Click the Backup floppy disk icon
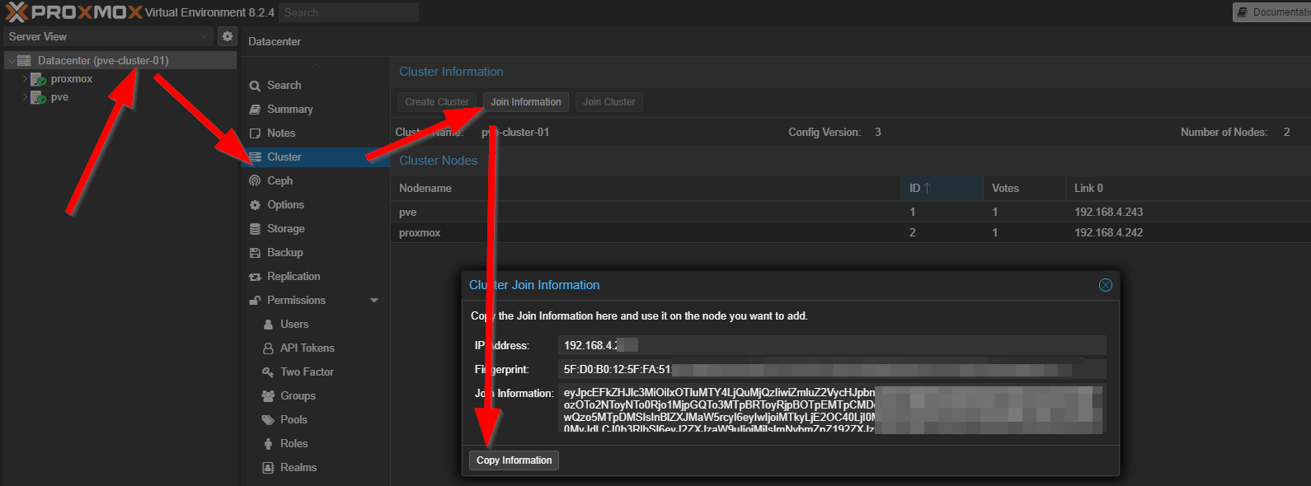Viewport: 1311px width, 486px height. [255, 253]
